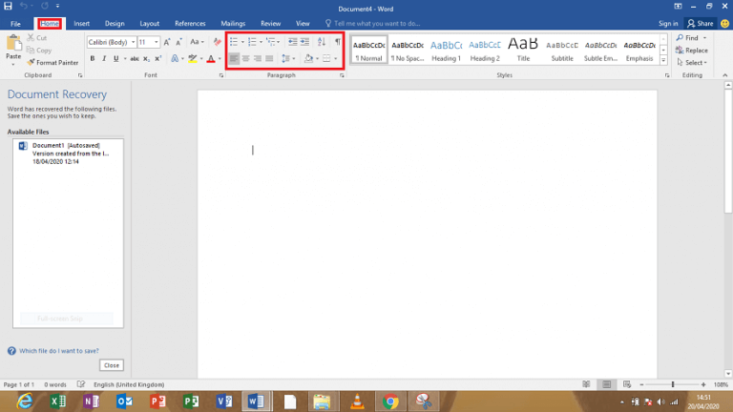The height and width of the screenshot is (412, 733).
Task: Expand the Styles gallery More arrow
Action: coord(663,60)
